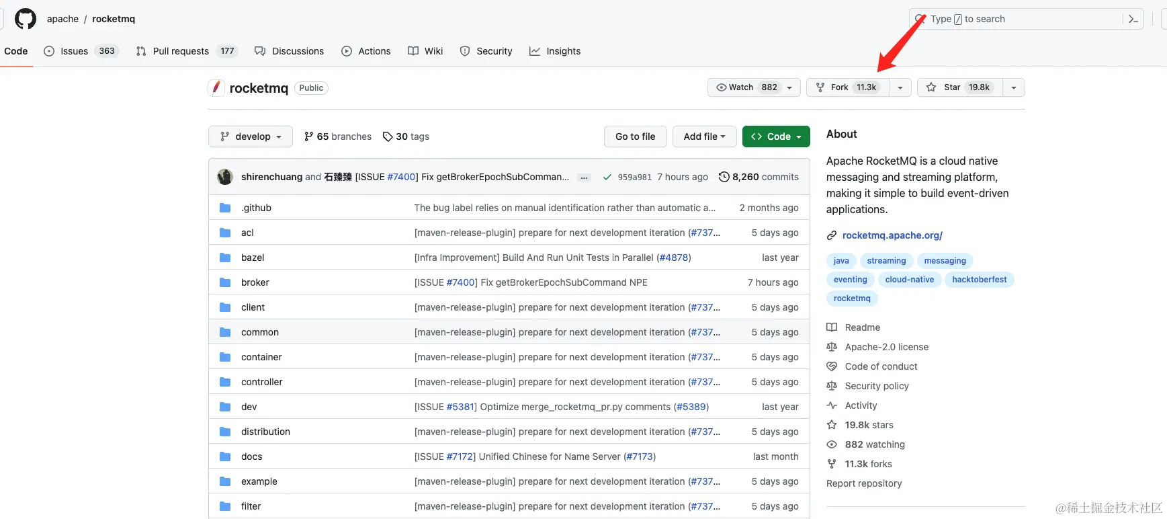Open the rocketmq.apache.org link

click(x=892, y=235)
